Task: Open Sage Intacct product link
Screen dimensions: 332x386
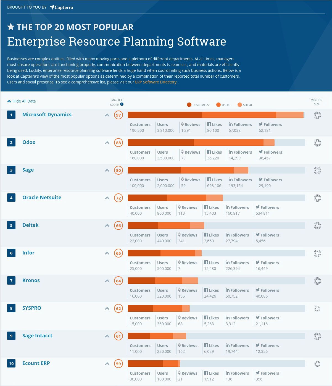Action: pyautogui.click(x=37, y=336)
